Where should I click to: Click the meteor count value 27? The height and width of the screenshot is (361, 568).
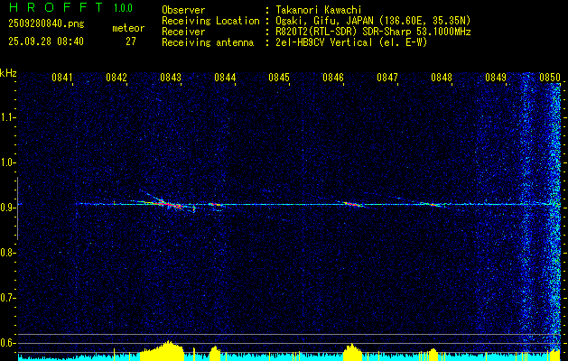click(x=131, y=42)
